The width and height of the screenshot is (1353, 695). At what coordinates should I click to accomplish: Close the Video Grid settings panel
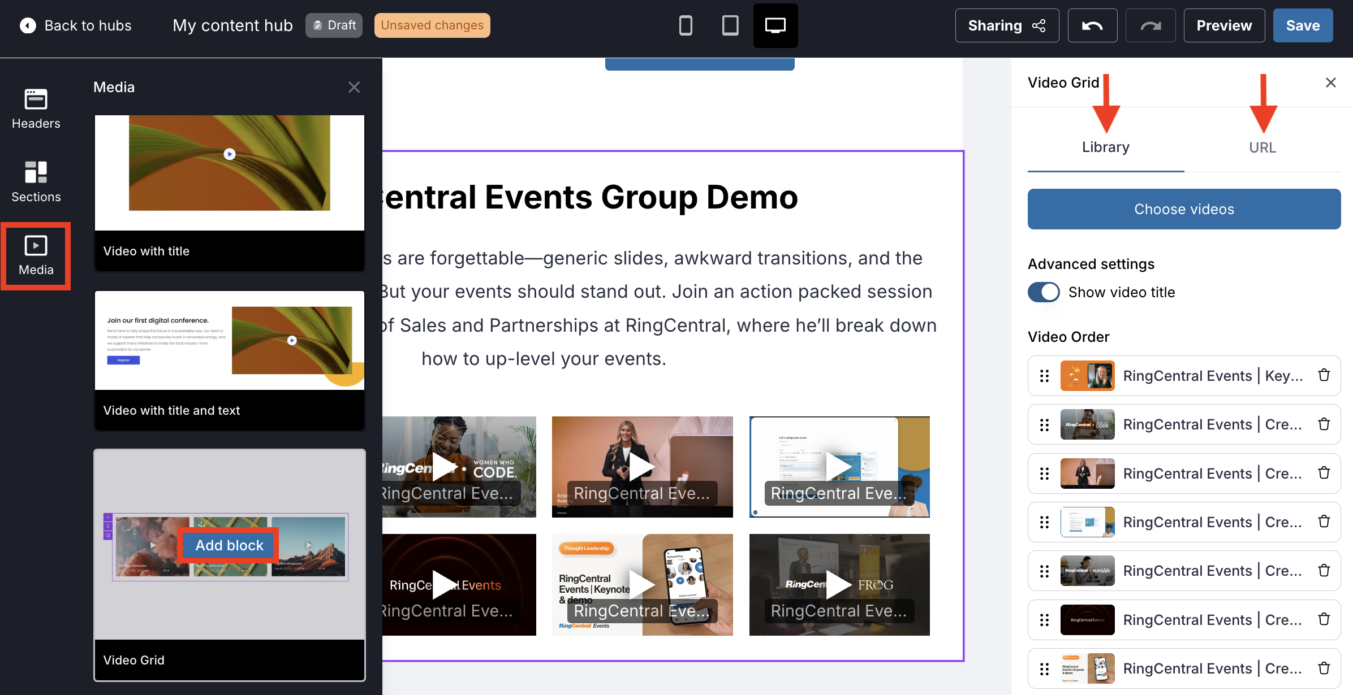point(1331,82)
